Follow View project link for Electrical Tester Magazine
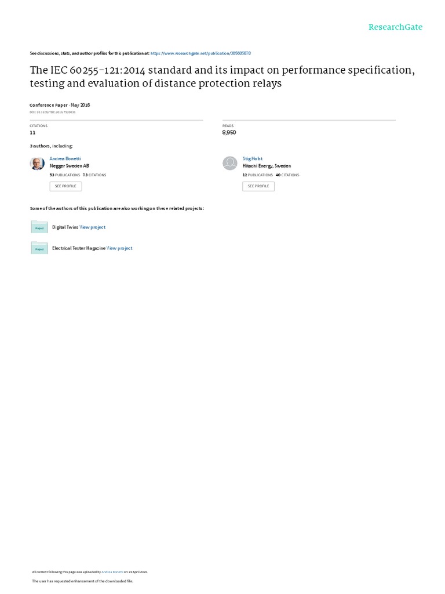 tap(119, 248)
